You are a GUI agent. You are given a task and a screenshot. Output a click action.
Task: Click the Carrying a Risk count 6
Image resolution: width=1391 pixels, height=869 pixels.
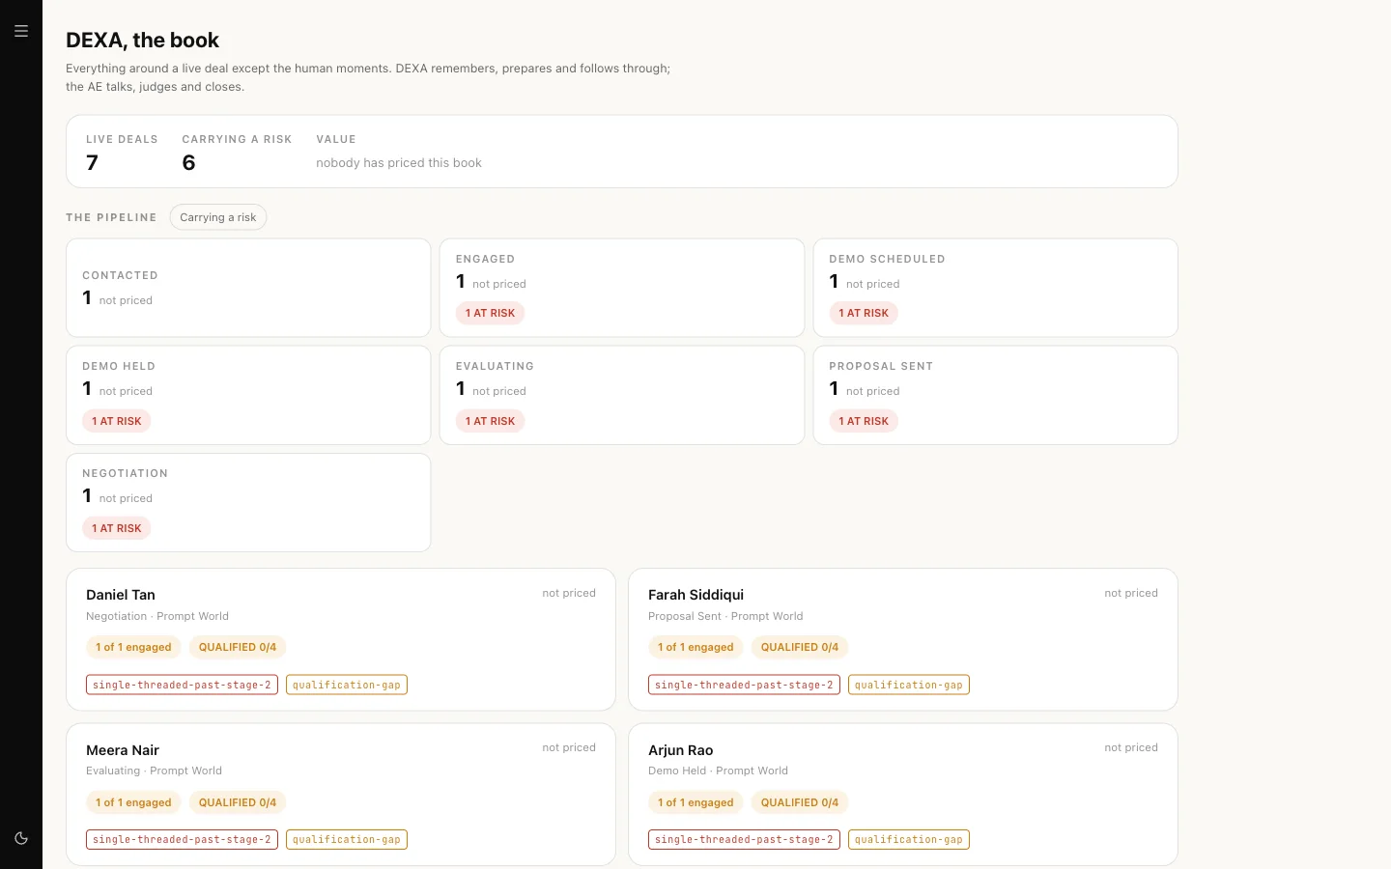tap(188, 162)
